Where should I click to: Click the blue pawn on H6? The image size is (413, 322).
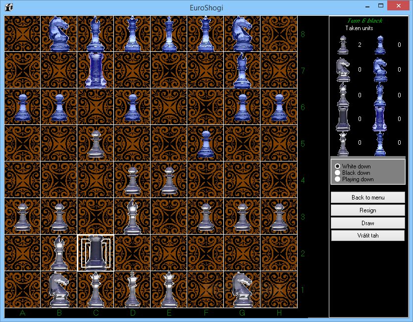pos(279,107)
